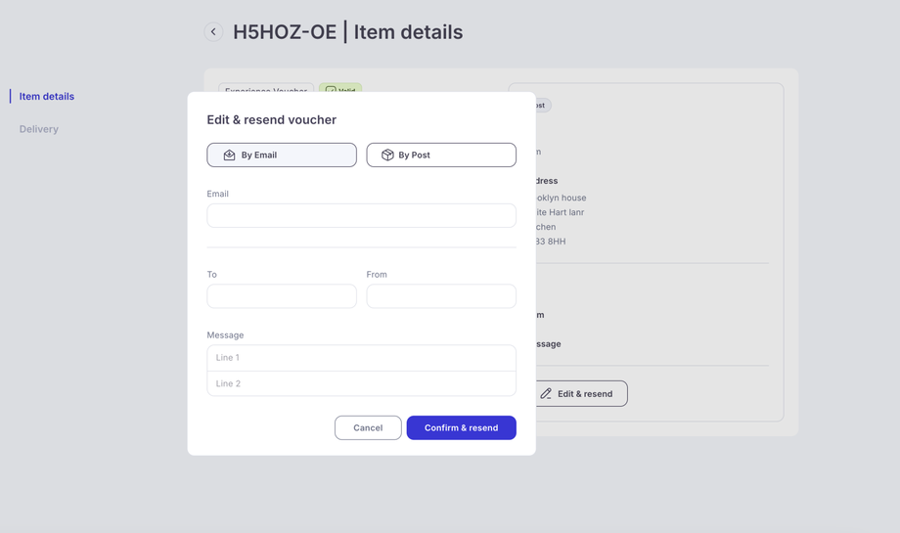Select the By Email delivery option
Viewport: 900px width, 533px height.
[282, 155]
